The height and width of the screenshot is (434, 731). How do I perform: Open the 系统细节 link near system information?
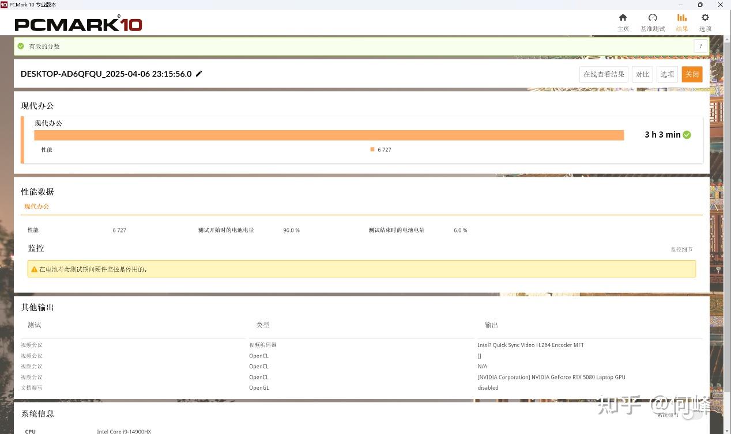pyautogui.click(x=668, y=414)
